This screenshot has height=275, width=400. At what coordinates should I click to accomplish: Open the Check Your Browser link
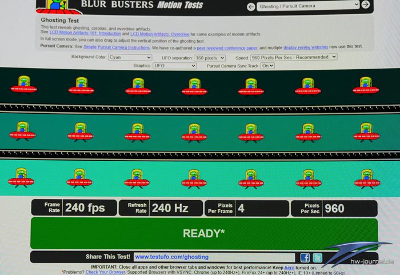(x=105, y=272)
